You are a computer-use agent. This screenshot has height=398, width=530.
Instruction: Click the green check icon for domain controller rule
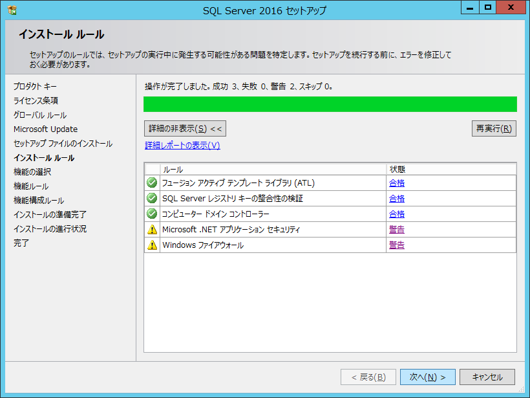pos(152,214)
